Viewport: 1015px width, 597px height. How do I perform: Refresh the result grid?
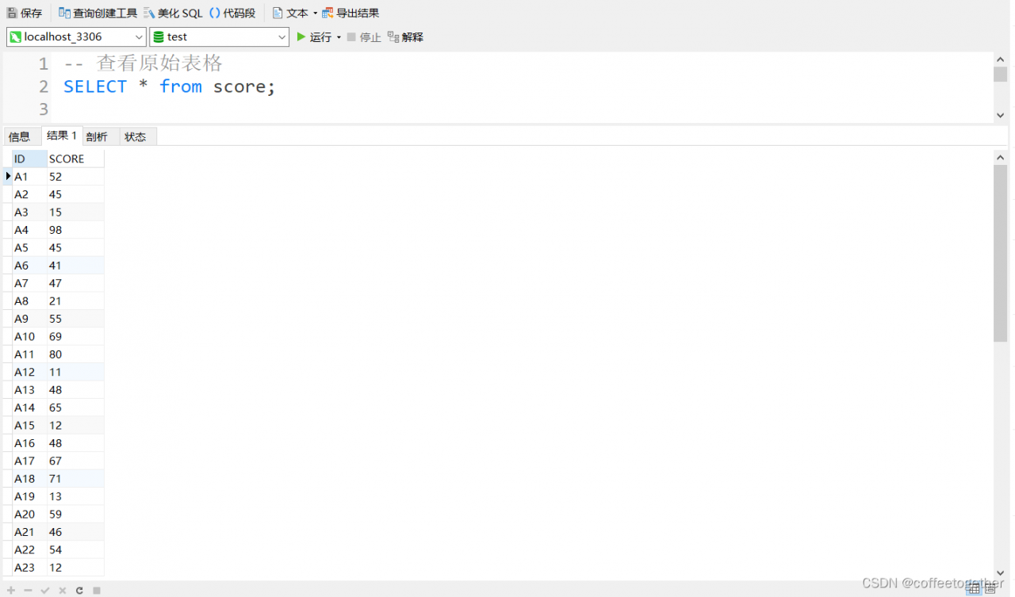click(79, 590)
